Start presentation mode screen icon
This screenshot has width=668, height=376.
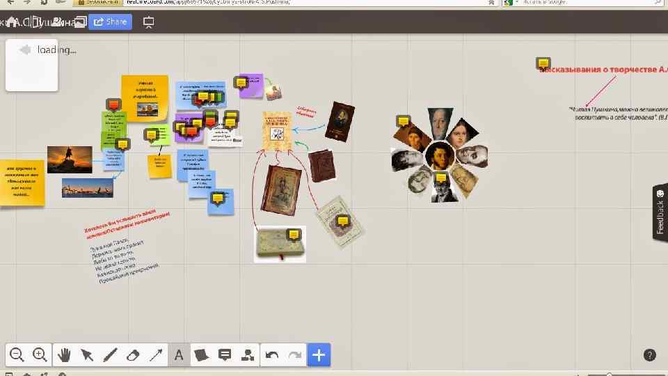[148, 22]
